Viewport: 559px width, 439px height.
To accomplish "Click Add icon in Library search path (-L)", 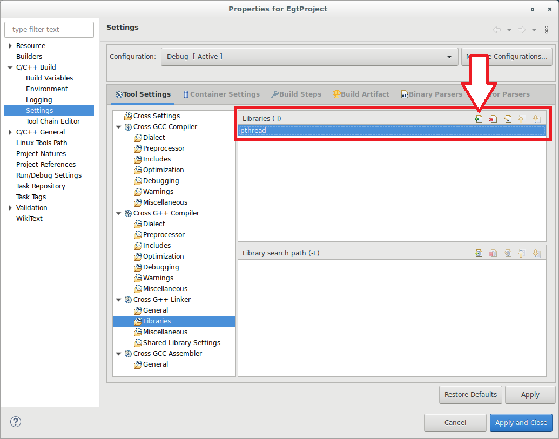I will pyautogui.click(x=478, y=253).
